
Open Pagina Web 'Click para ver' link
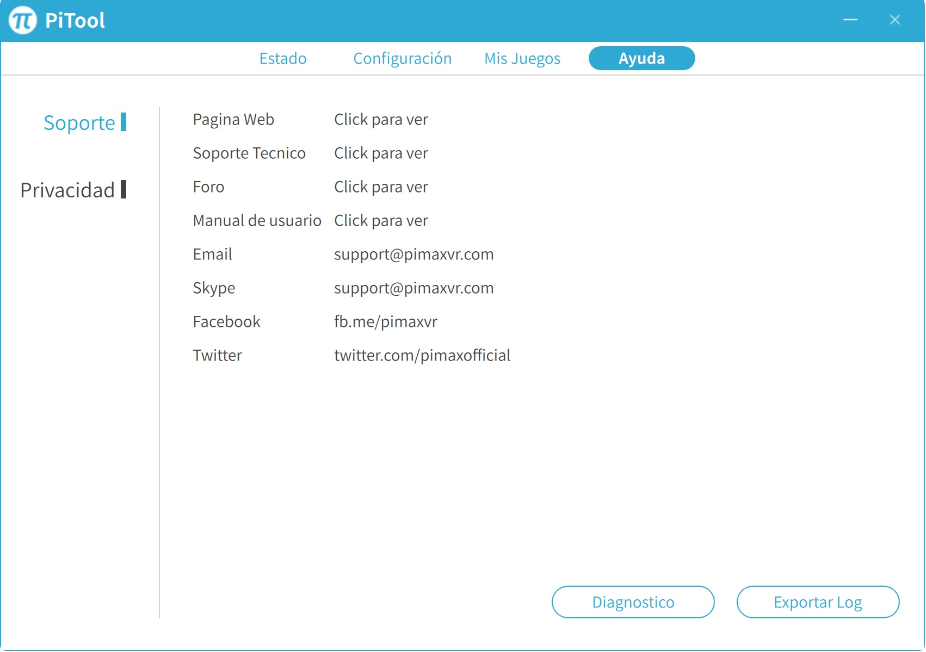click(381, 120)
